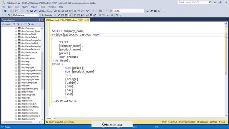Click the Save All icon
The image size is (229, 129).
point(35,11)
